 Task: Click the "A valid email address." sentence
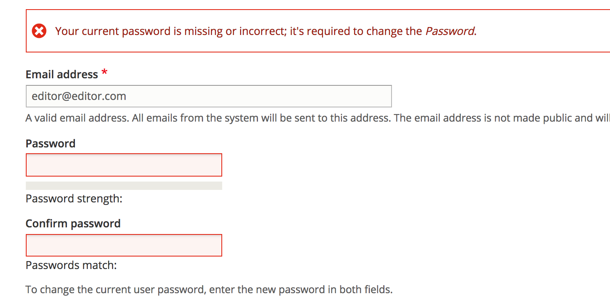(77, 118)
